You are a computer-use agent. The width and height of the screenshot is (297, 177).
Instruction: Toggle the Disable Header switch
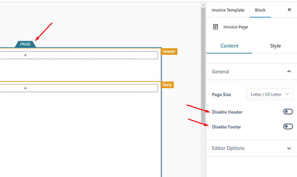click(x=288, y=112)
